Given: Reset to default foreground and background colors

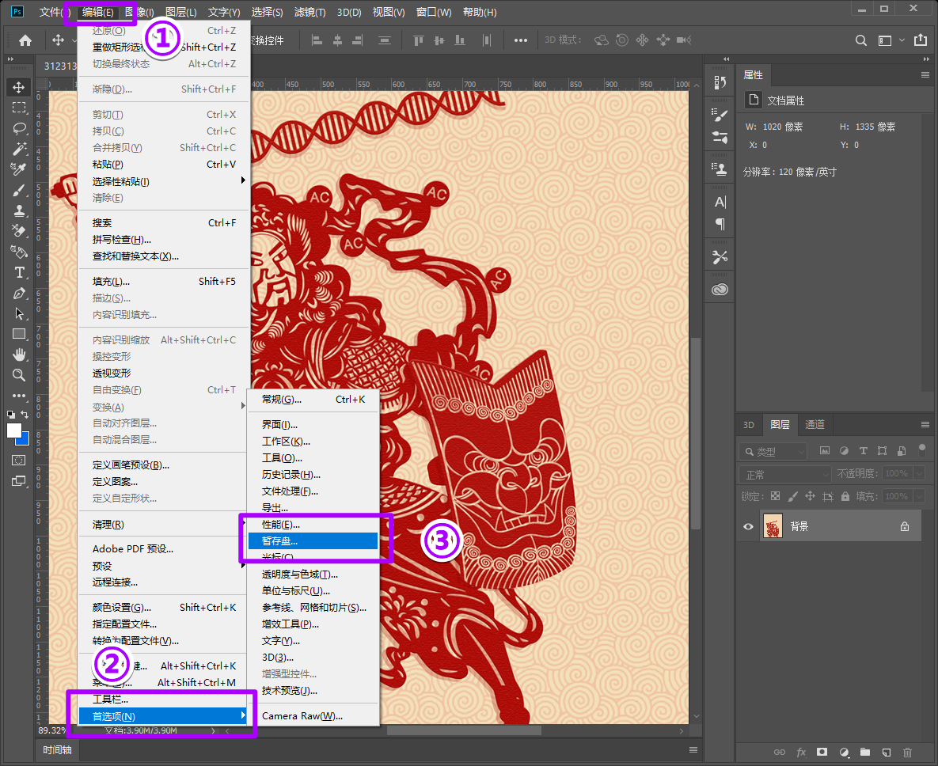Looking at the screenshot, I should coord(11,414).
